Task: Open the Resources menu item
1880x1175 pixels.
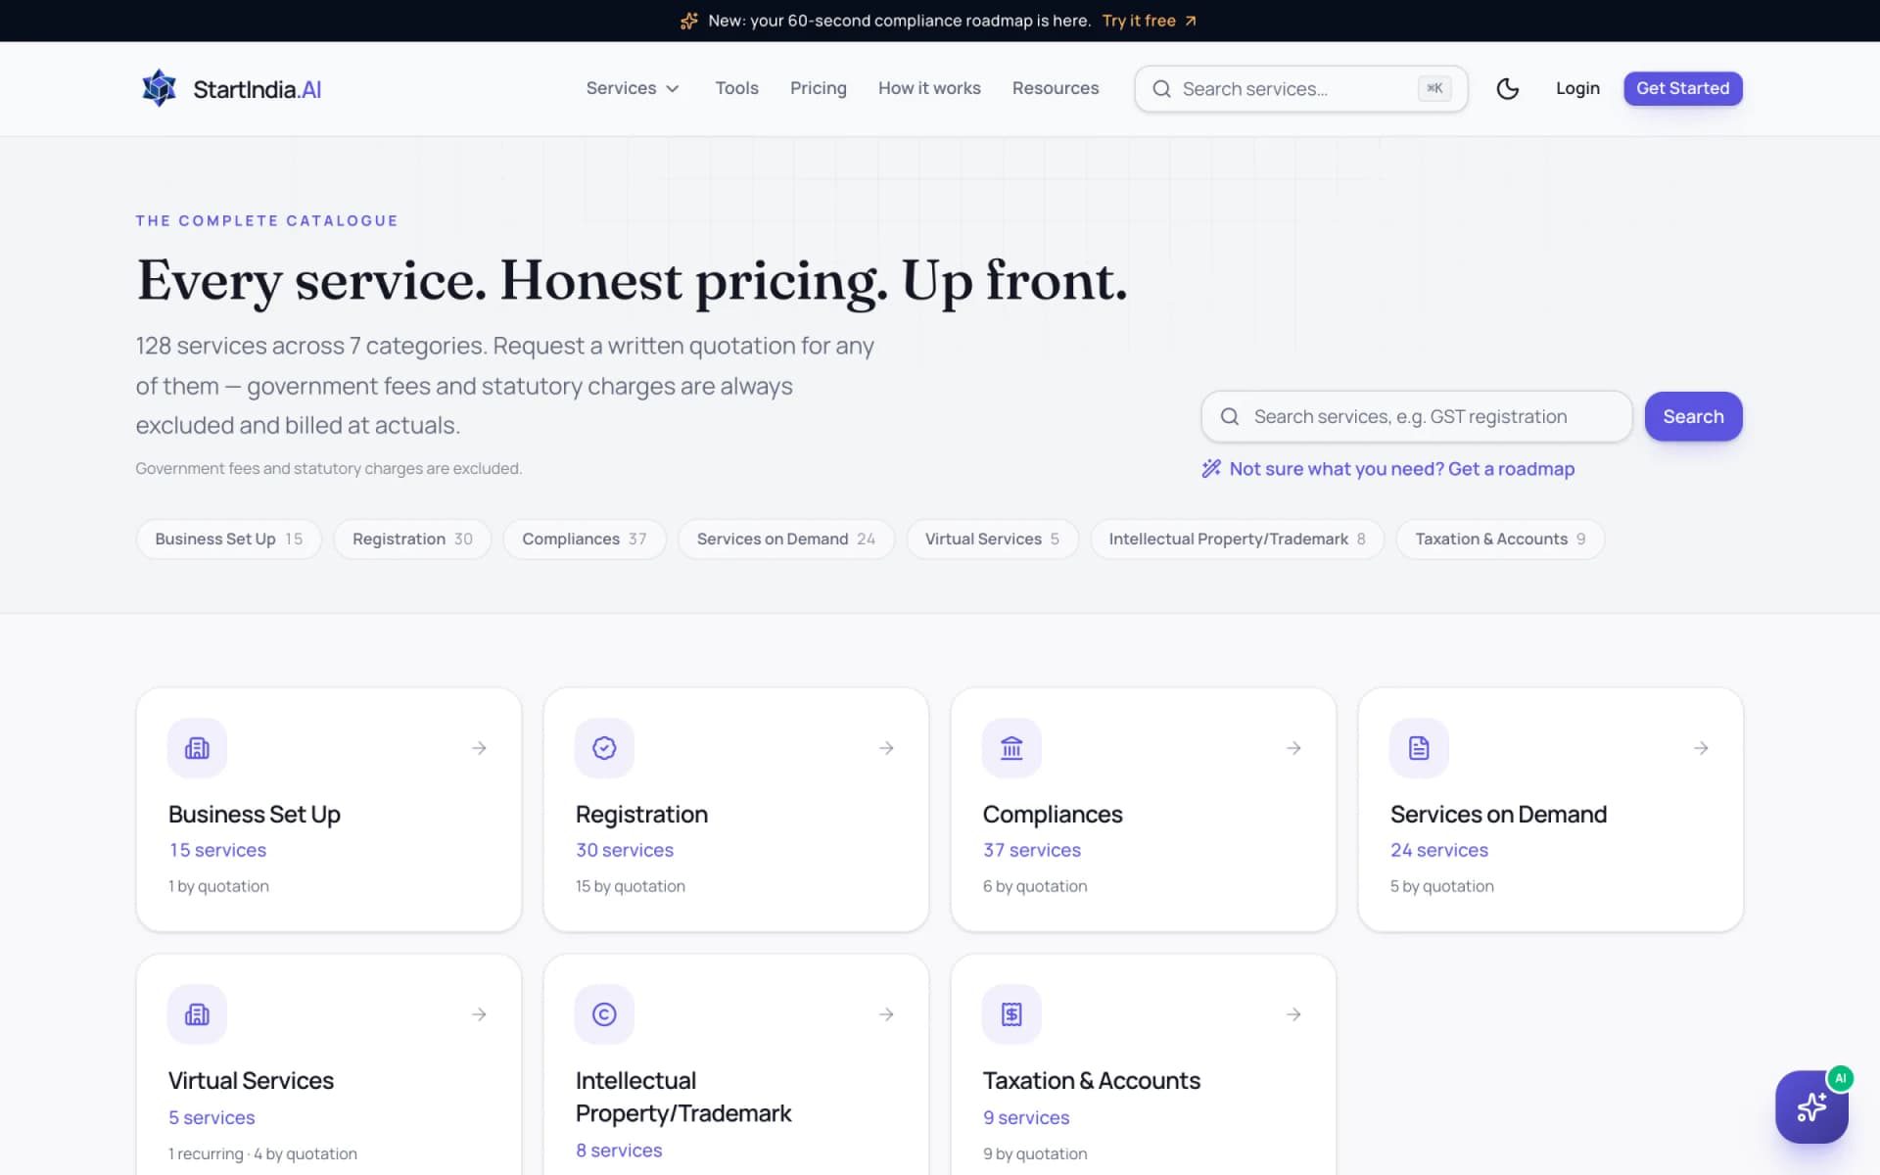Action: (x=1056, y=88)
